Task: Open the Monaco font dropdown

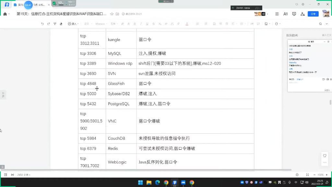Action: click(x=101, y=24)
